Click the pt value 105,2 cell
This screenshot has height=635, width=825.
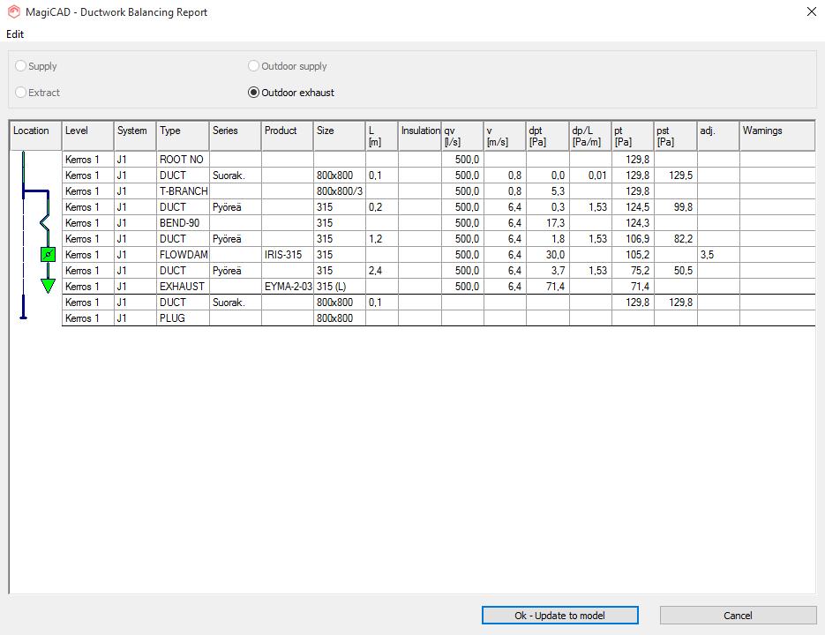(633, 255)
